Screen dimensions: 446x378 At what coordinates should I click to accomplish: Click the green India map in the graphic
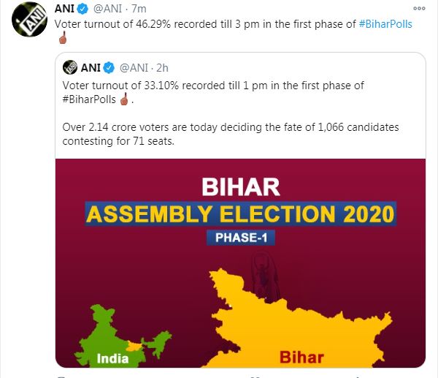click(x=120, y=336)
